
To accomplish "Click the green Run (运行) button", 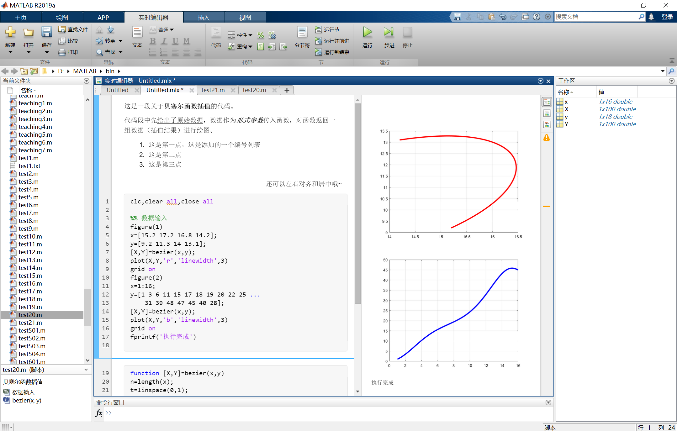I will [x=367, y=32].
